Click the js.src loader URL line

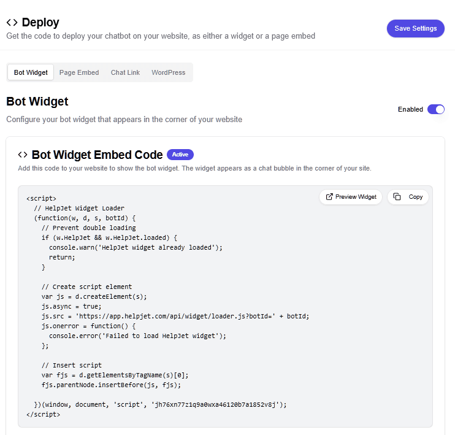pyautogui.click(x=175, y=316)
